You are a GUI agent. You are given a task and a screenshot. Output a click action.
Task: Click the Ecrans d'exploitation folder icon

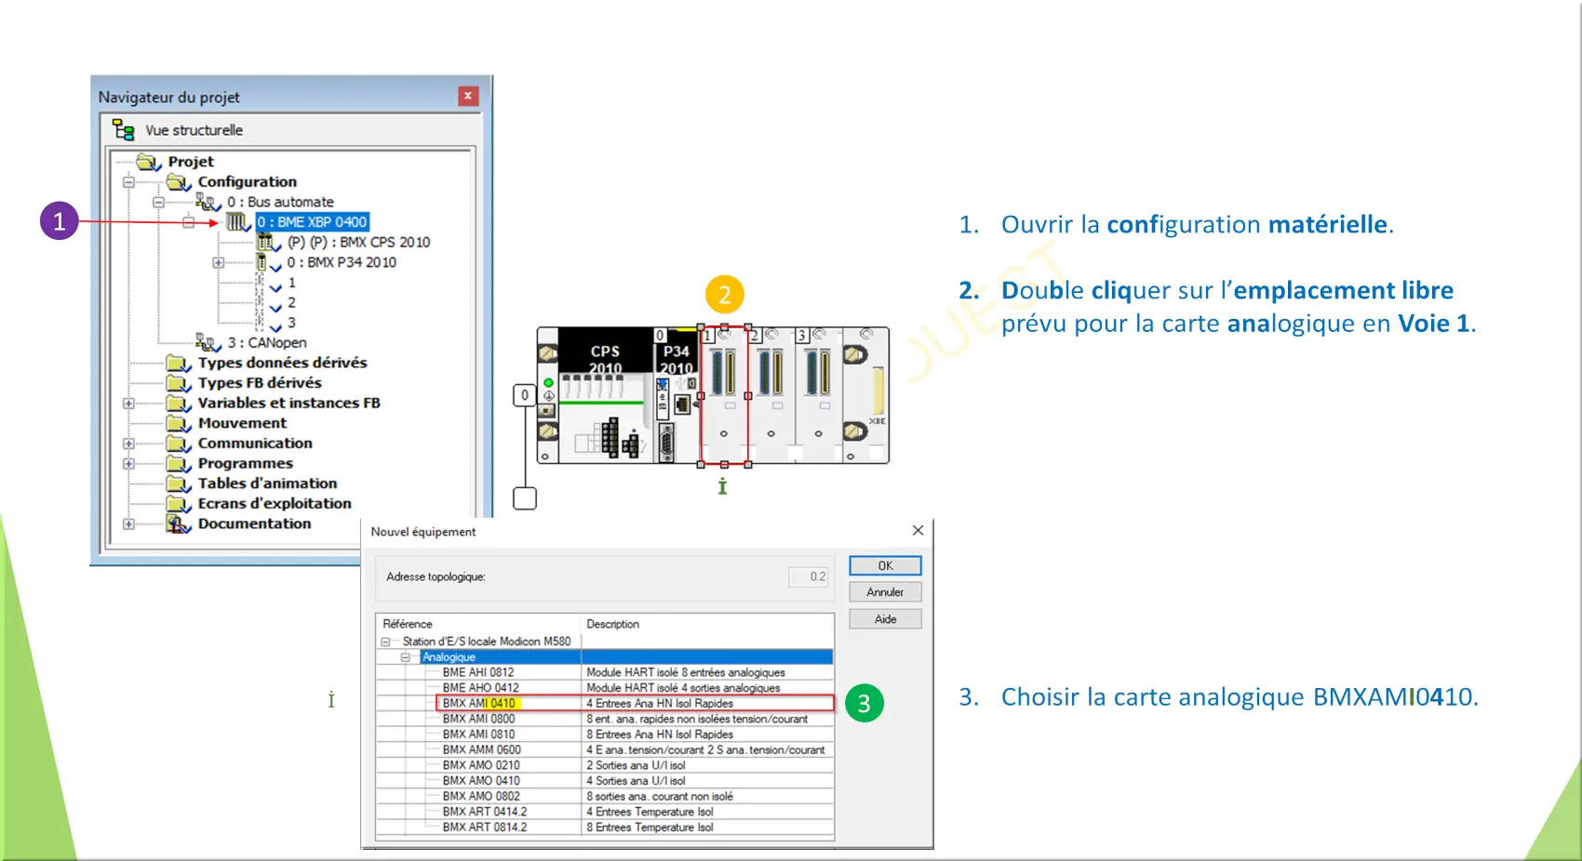click(179, 504)
